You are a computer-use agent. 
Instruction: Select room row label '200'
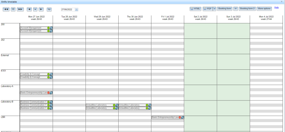point(2,25)
